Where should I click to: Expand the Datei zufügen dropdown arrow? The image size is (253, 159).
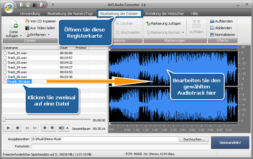tap(21, 35)
